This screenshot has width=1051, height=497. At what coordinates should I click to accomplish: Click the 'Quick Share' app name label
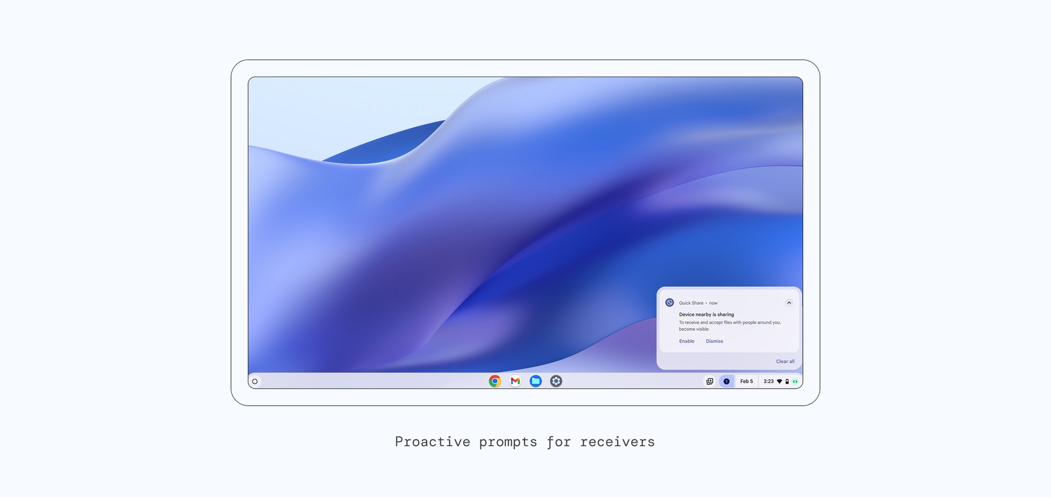691,303
